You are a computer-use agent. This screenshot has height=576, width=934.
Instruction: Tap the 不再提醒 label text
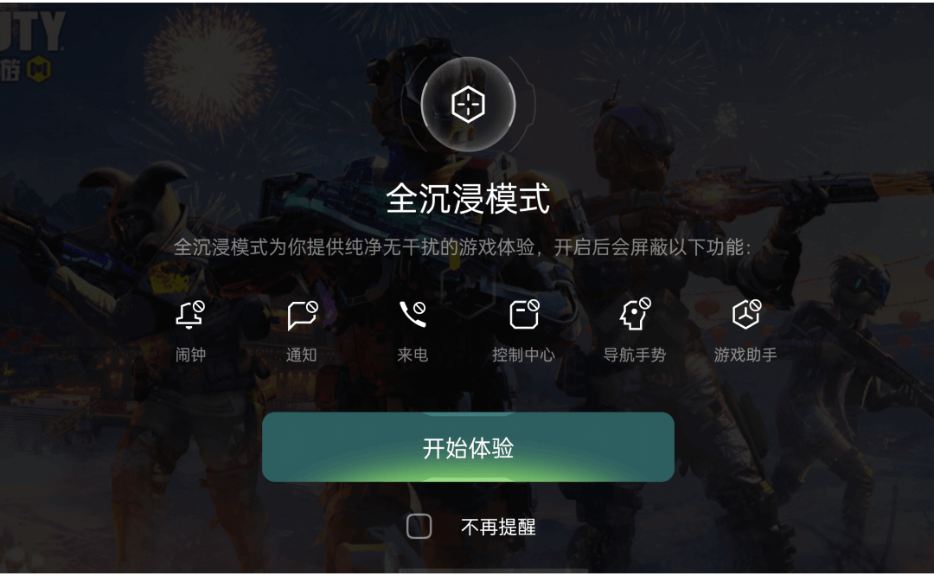[498, 528]
